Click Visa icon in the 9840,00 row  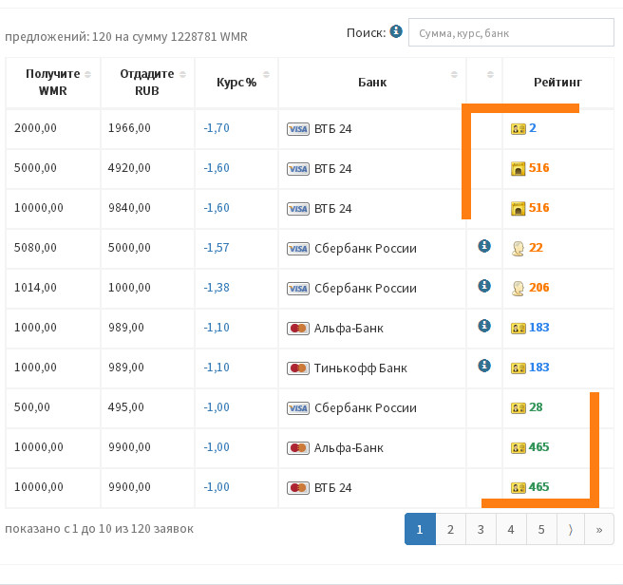298,209
